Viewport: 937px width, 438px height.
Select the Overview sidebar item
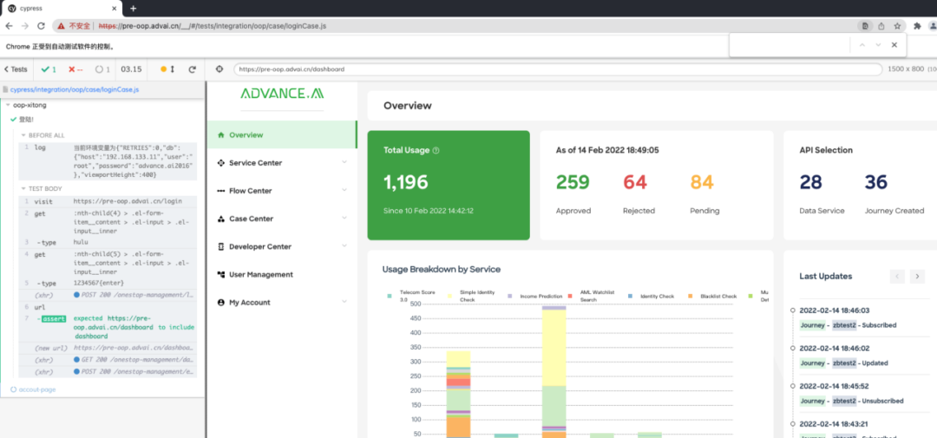point(246,135)
